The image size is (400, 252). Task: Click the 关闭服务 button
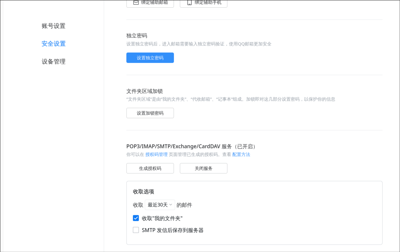tap(204, 168)
